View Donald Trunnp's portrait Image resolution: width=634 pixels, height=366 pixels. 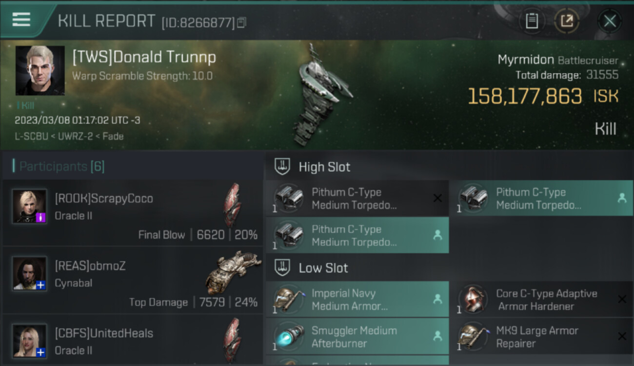click(40, 70)
